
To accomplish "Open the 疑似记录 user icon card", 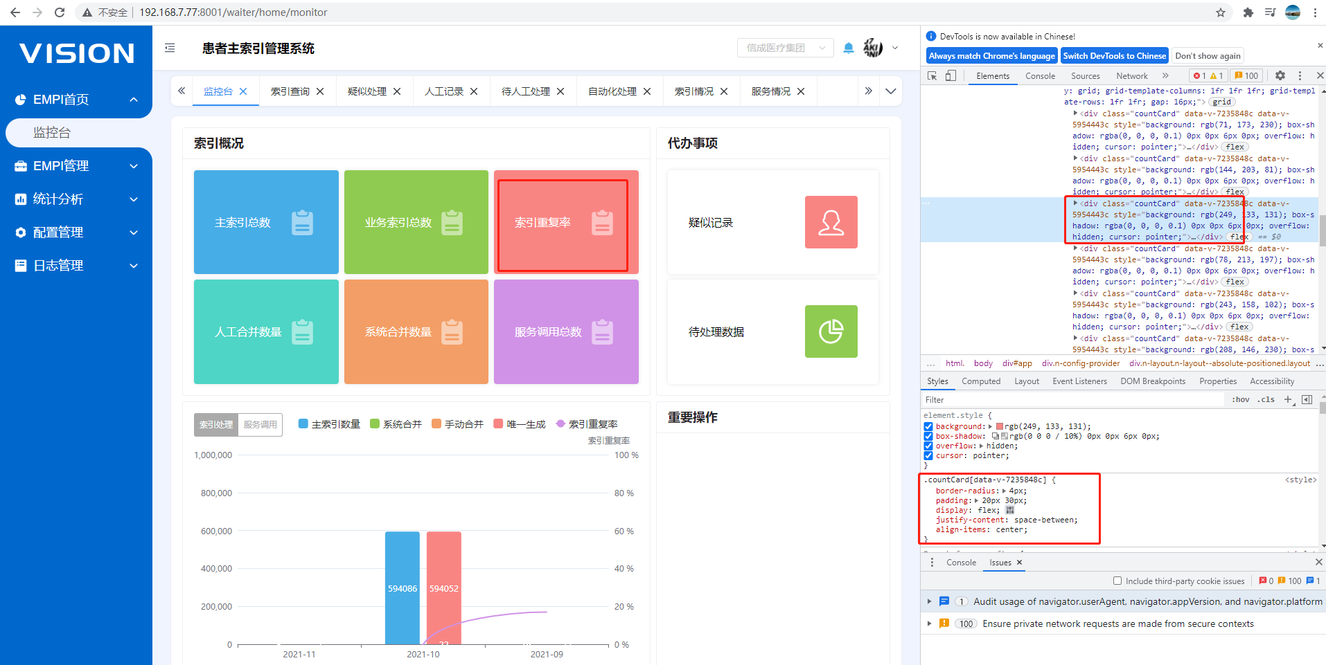I will (x=831, y=222).
